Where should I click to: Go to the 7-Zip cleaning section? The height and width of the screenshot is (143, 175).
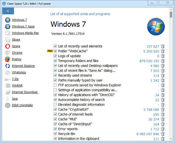tap(15, 79)
